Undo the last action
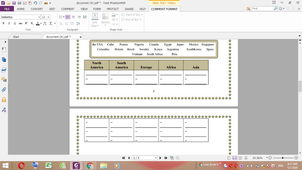 (x=35, y=3)
